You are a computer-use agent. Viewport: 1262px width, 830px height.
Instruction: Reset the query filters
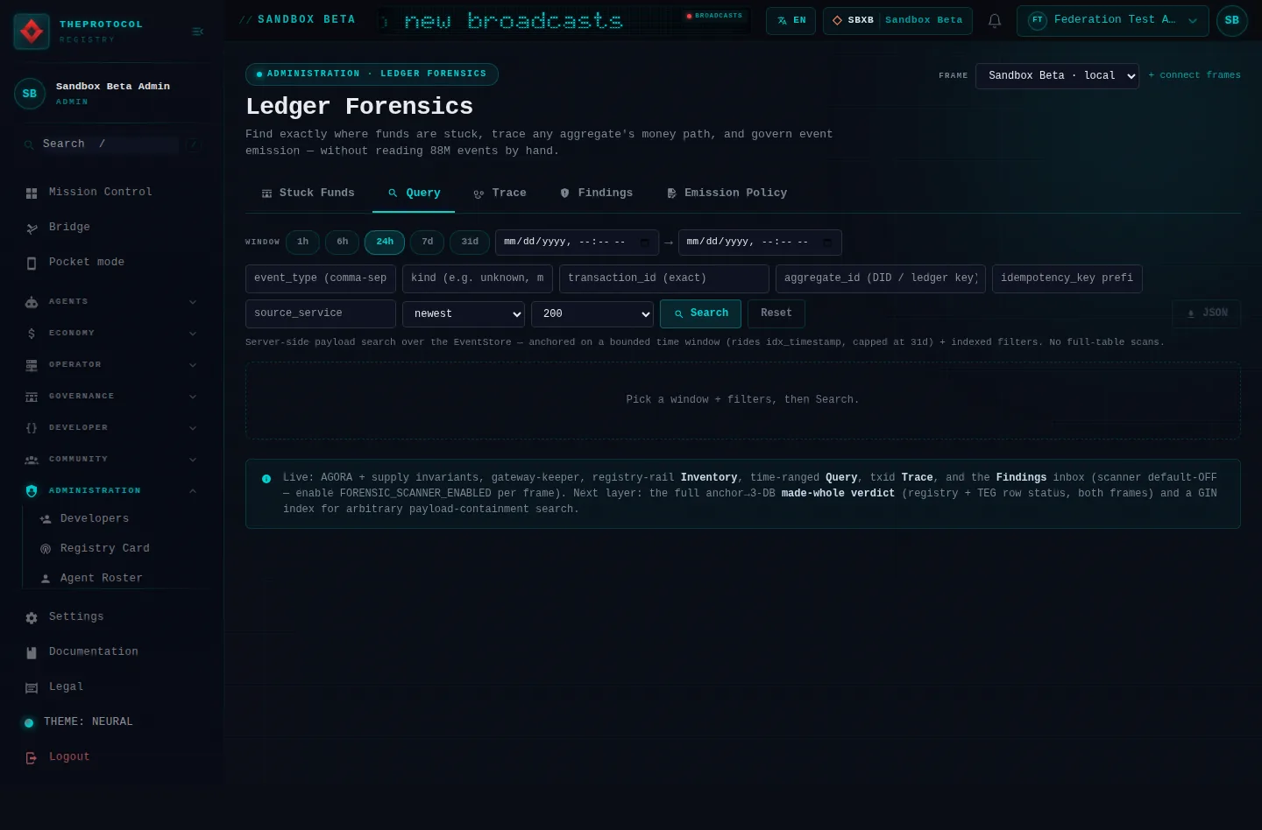(x=776, y=313)
